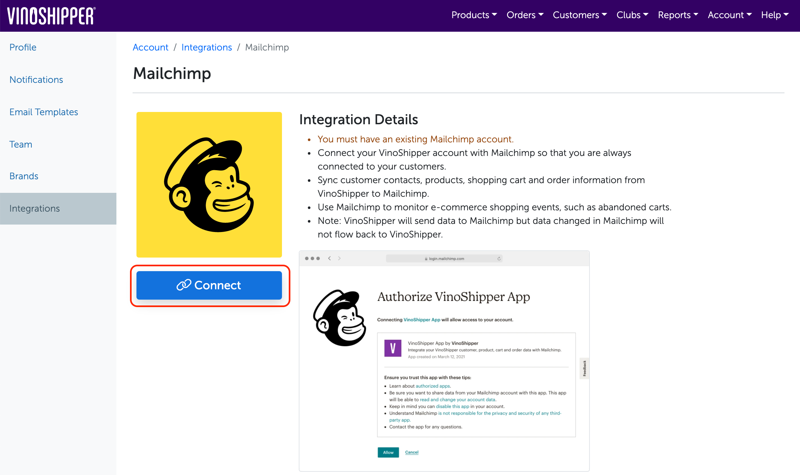The height and width of the screenshot is (475, 800).
Task: Expand the Account top menu
Action: pyautogui.click(x=729, y=15)
